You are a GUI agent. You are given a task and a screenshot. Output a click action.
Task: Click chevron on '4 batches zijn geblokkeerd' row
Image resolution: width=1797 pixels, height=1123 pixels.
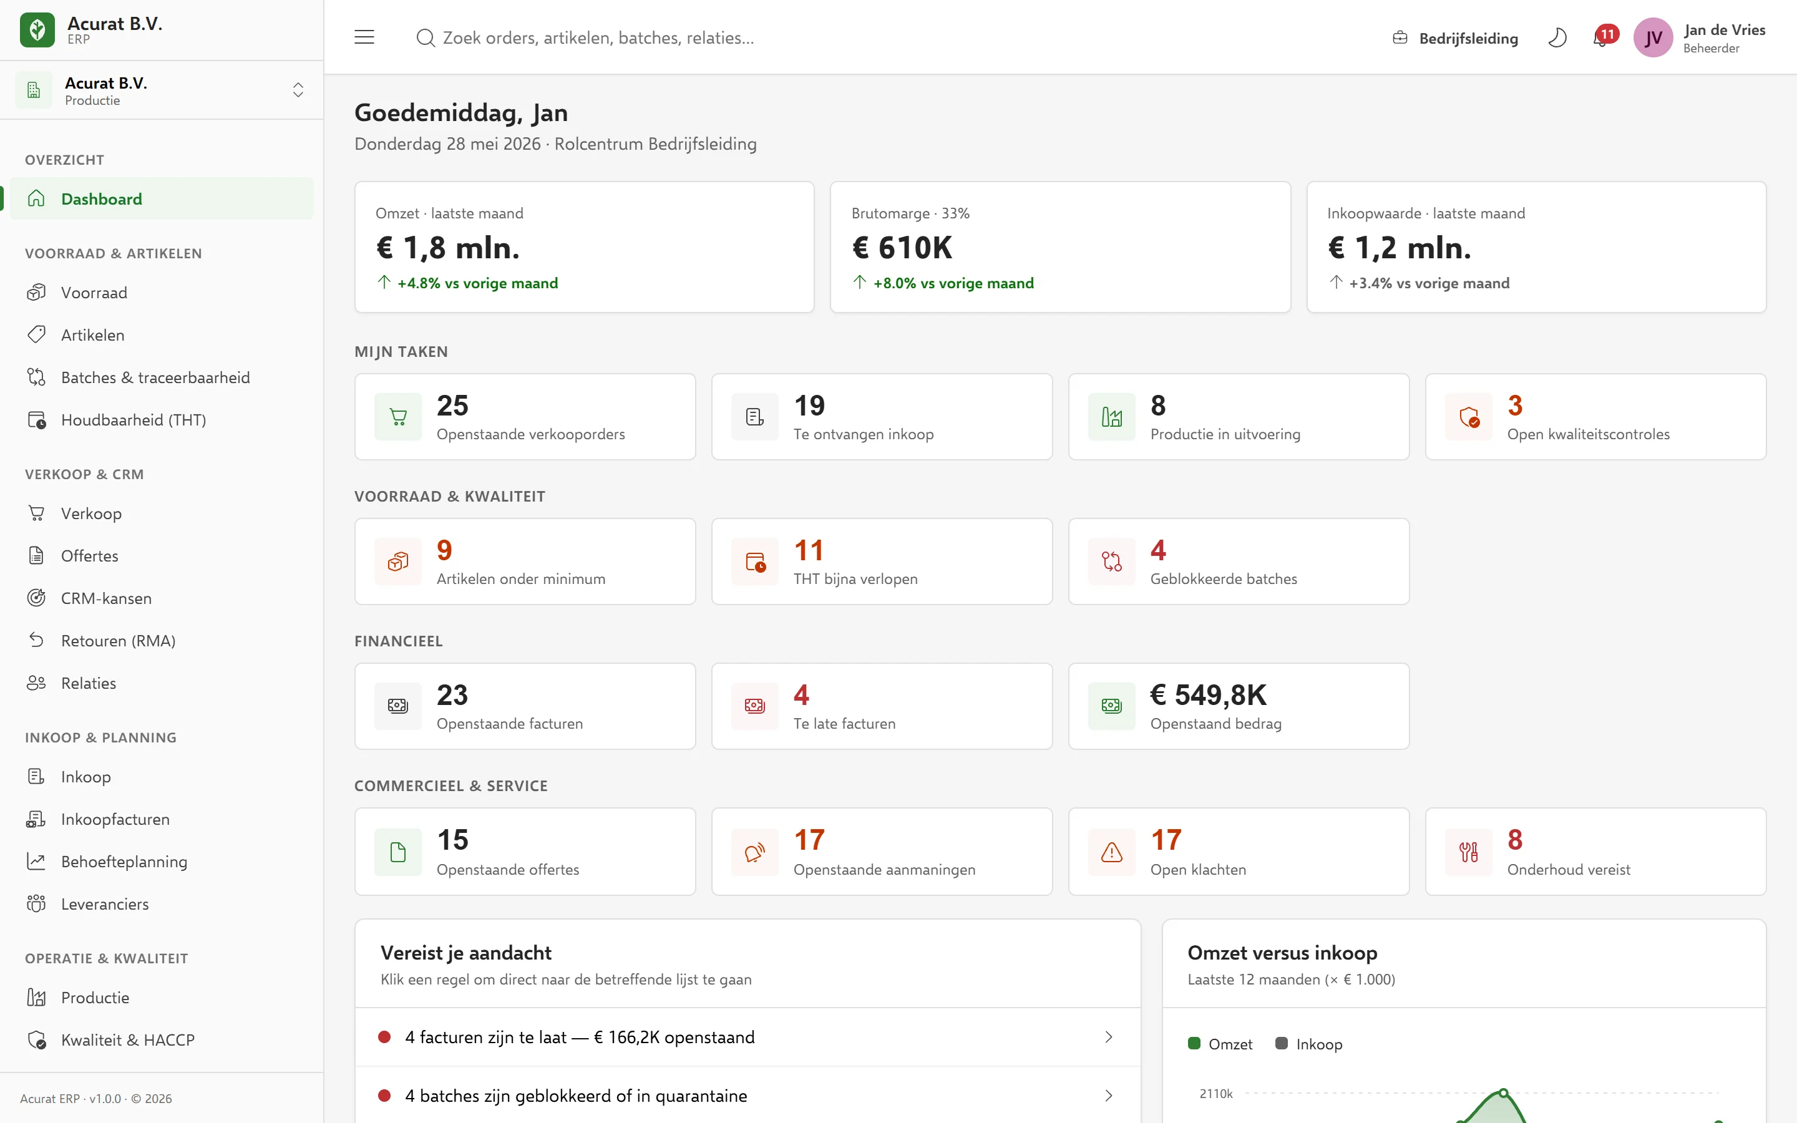click(1109, 1096)
